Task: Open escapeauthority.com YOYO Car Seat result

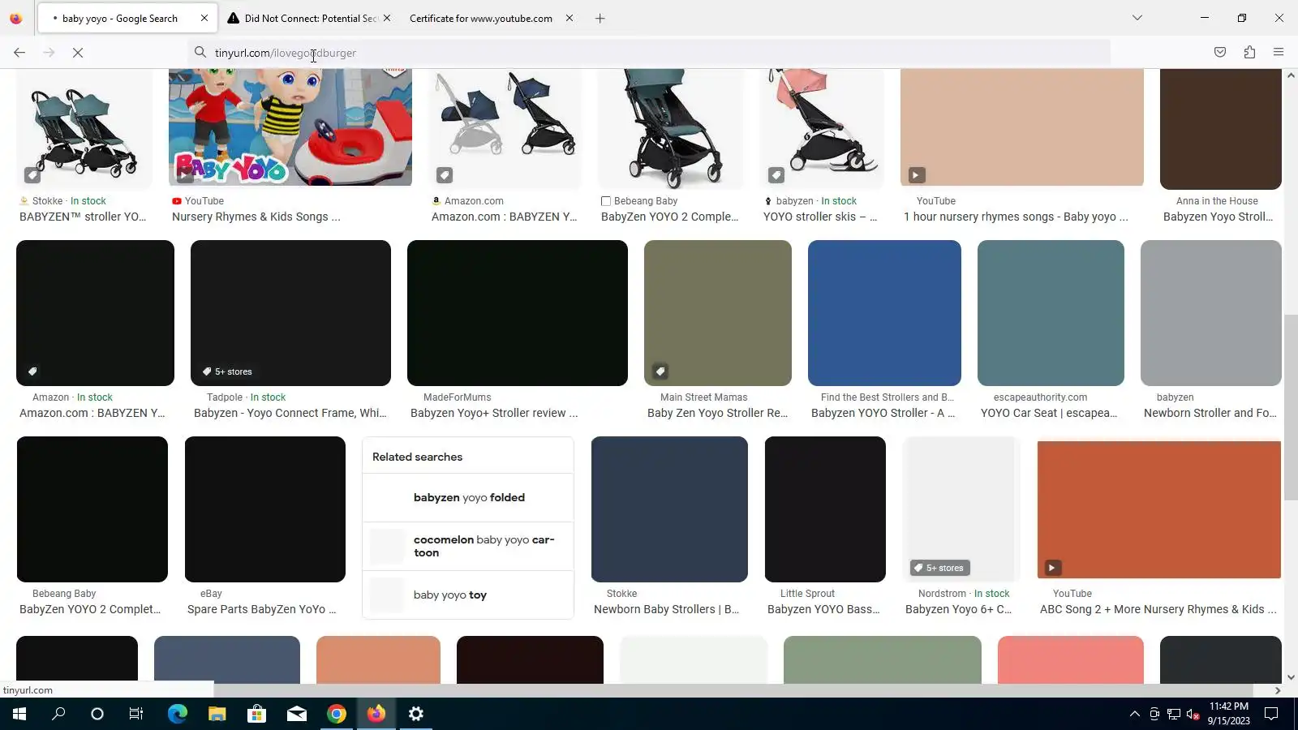Action: 1051,313
